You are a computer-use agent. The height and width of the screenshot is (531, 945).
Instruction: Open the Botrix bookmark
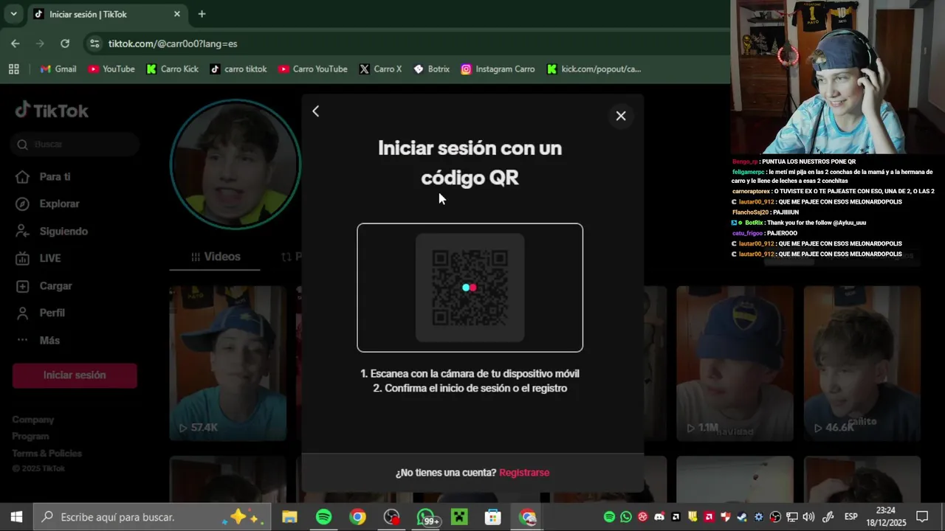(431, 69)
